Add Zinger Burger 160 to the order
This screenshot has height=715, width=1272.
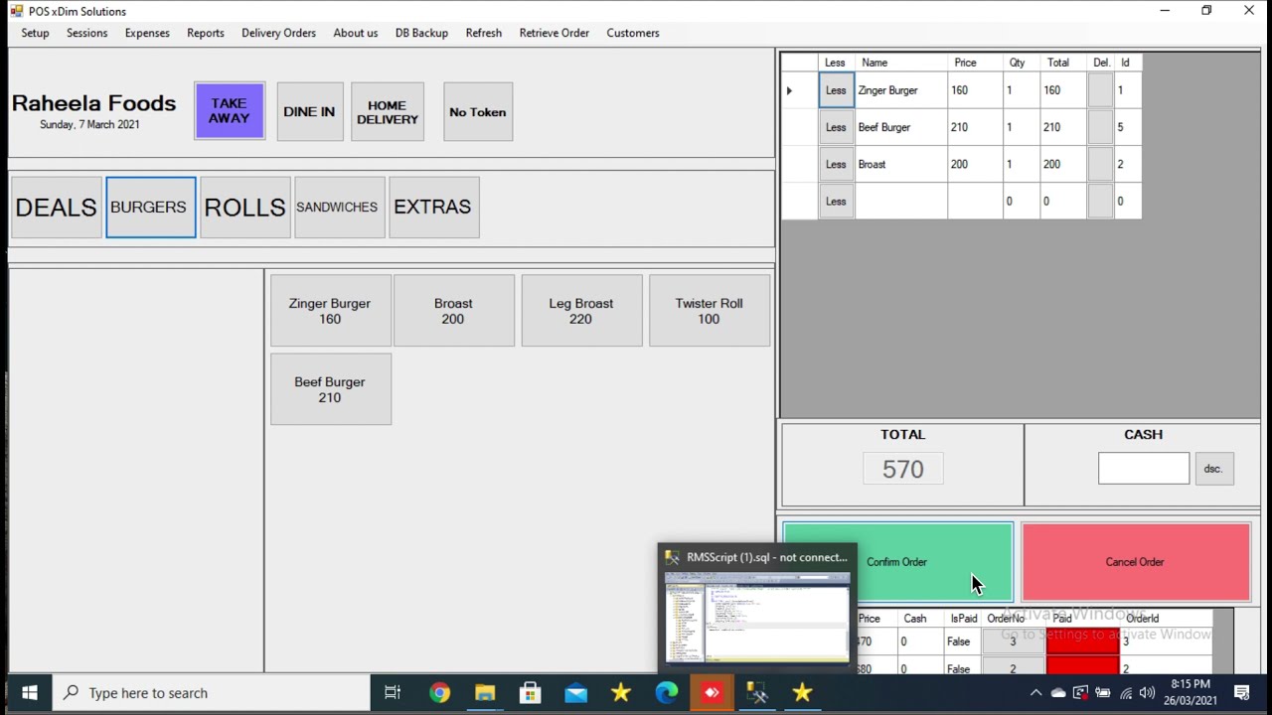click(331, 311)
